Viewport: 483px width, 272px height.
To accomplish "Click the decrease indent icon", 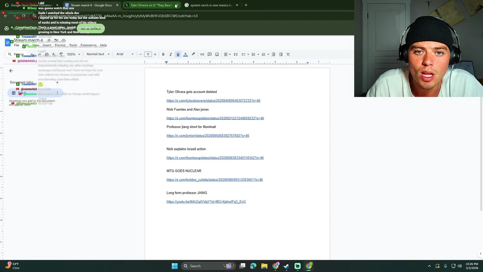I will 274,54.
